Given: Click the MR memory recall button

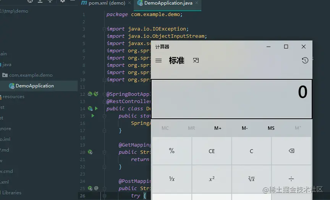Looking at the screenshot, I should click(191, 128).
